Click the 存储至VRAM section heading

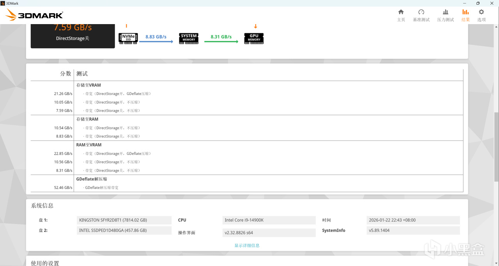pos(88,85)
